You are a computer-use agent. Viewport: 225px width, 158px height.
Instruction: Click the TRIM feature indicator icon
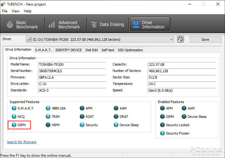[x=48, y=117]
